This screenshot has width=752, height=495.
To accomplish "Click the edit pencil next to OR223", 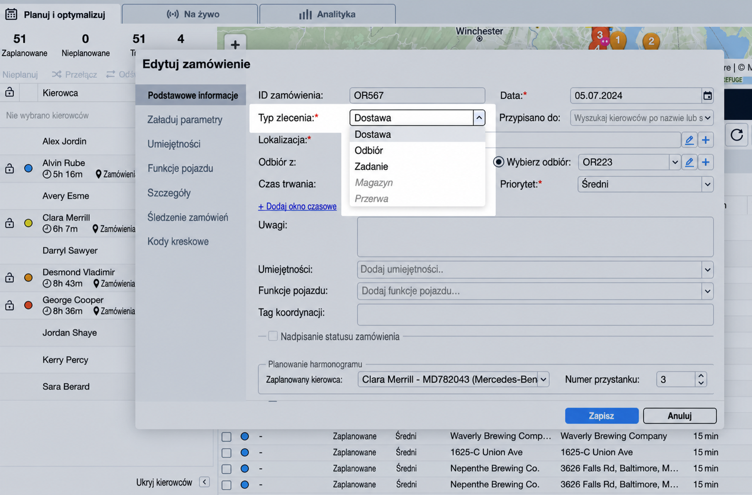I will 689,162.
